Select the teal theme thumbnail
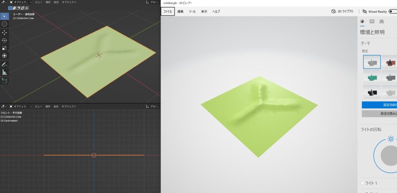Viewport: 397px width, 193px height. pyautogui.click(x=372, y=77)
